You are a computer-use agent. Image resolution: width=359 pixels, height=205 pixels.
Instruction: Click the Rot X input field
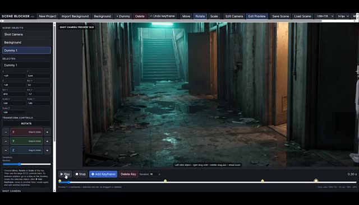tap(39, 85)
